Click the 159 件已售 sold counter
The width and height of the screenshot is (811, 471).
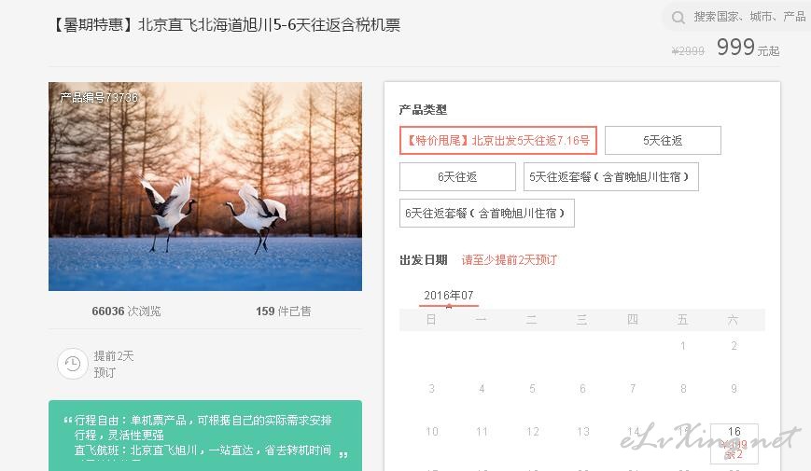point(283,312)
